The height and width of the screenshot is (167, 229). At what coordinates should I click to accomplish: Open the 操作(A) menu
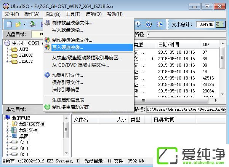tap(32, 14)
